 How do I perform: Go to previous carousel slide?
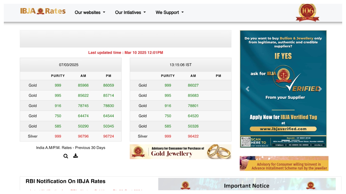[x=247, y=89]
